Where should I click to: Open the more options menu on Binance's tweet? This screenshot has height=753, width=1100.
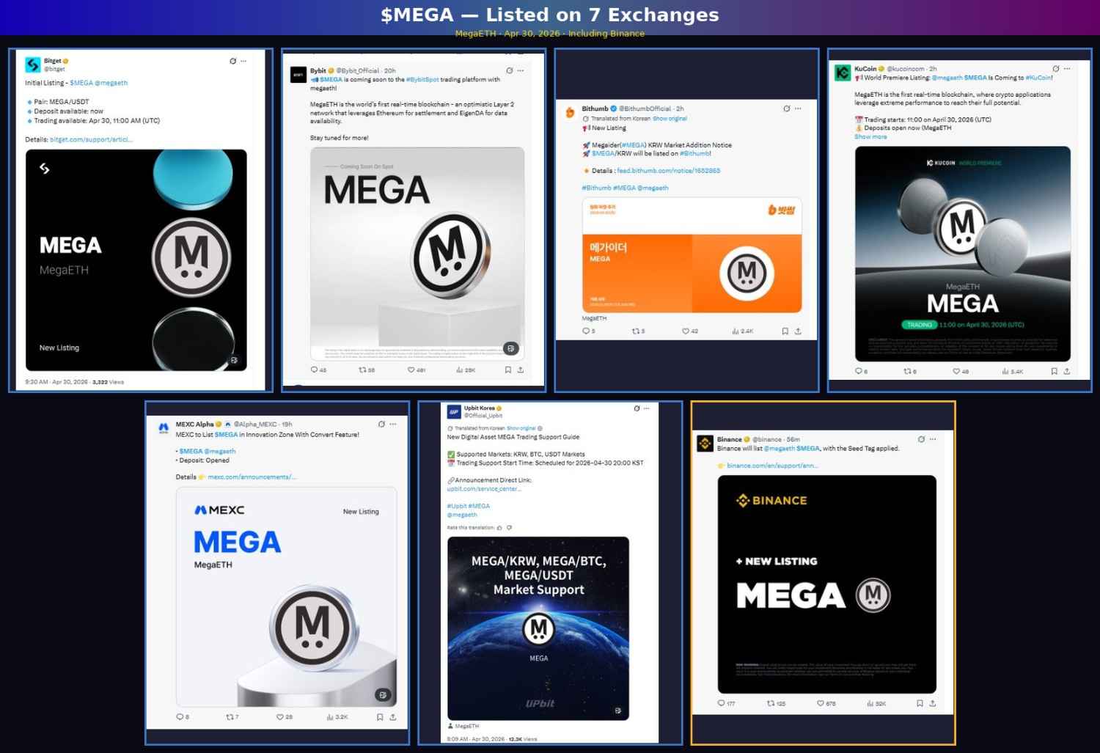(x=931, y=438)
